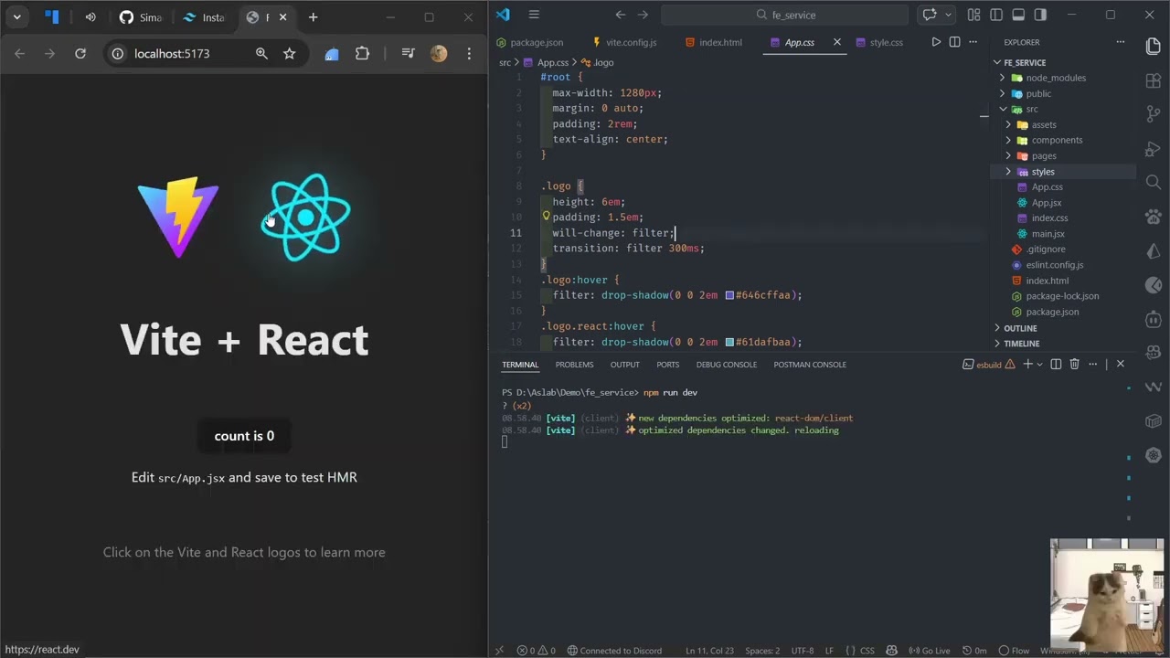Split the editor to the right
This screenshot has width=1170, height=658.
pyautogui.click(x=954, y=42)
